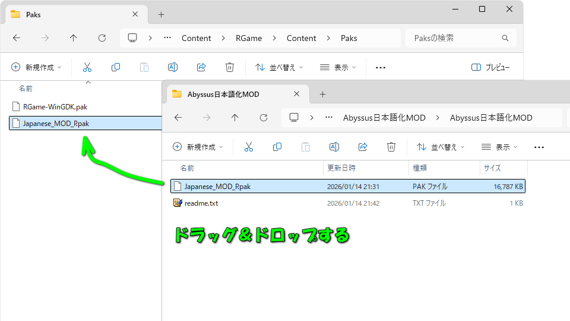Refresh the Abyssus日本語化MOD window
Image resolution: width=570 pixels, height=321 pixels.
(x=264, y=118)
